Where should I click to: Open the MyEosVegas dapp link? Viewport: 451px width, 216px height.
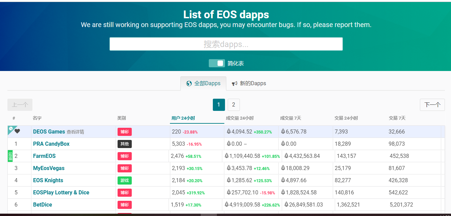tap(49, 168)
